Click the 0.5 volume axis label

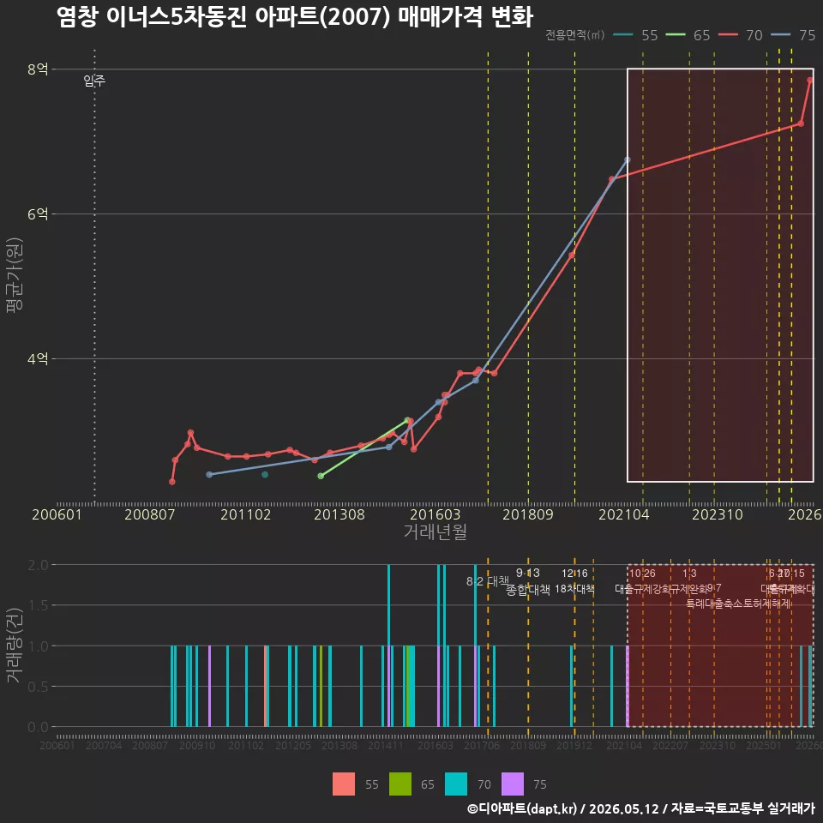38,686
